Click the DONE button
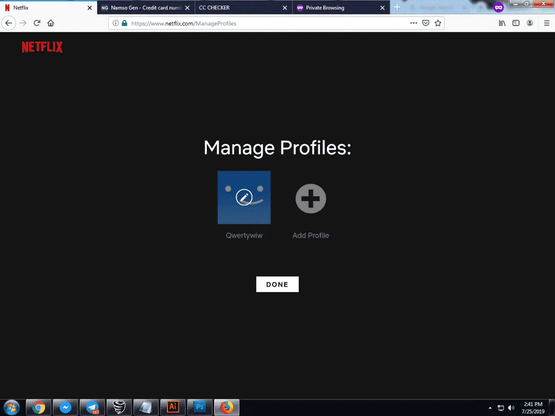 (277, 284)
